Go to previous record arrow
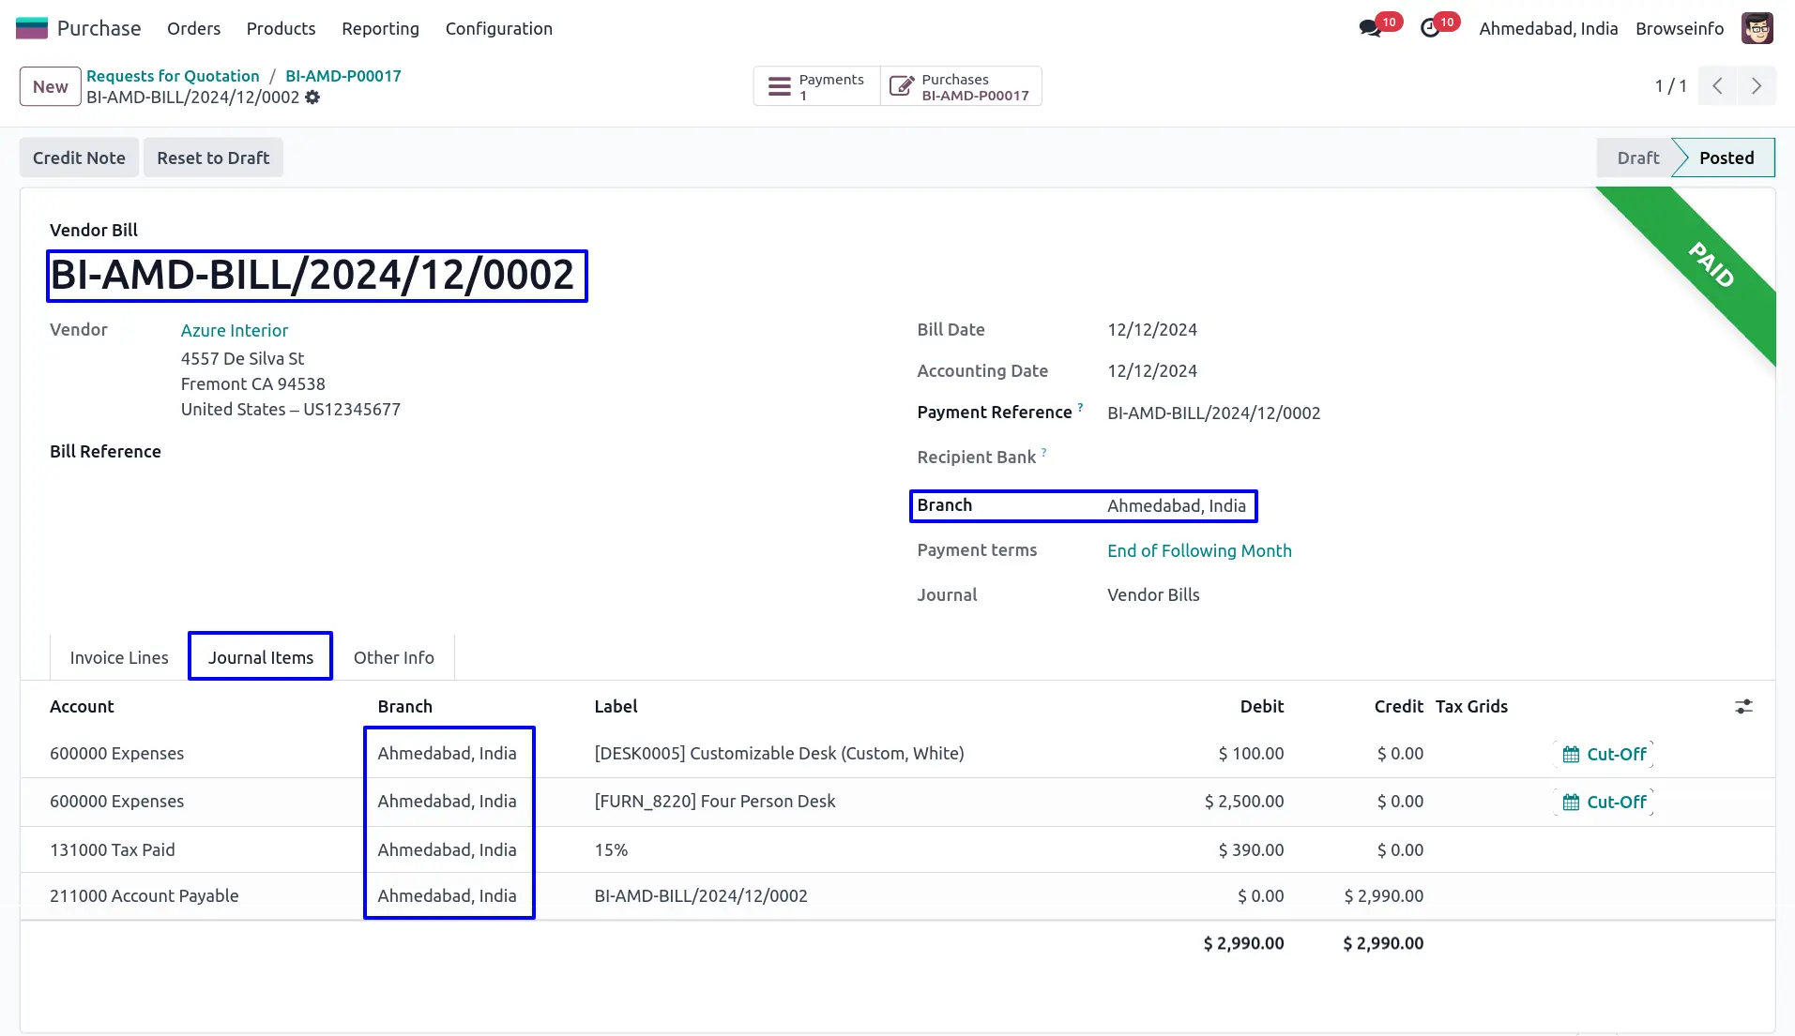The height and width of the screenshot is (1036, 1795). coord(1717,86)
